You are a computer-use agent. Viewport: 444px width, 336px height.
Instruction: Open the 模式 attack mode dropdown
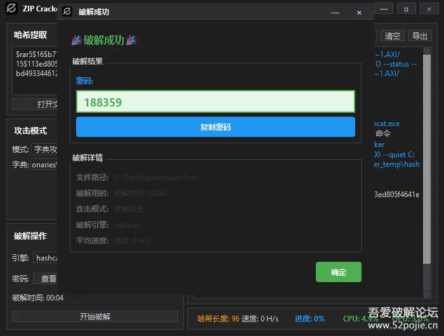[44, 149]
